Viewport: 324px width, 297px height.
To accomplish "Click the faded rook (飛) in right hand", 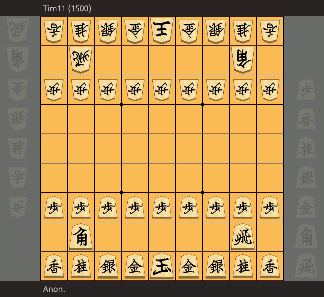I will click(306, 266).
